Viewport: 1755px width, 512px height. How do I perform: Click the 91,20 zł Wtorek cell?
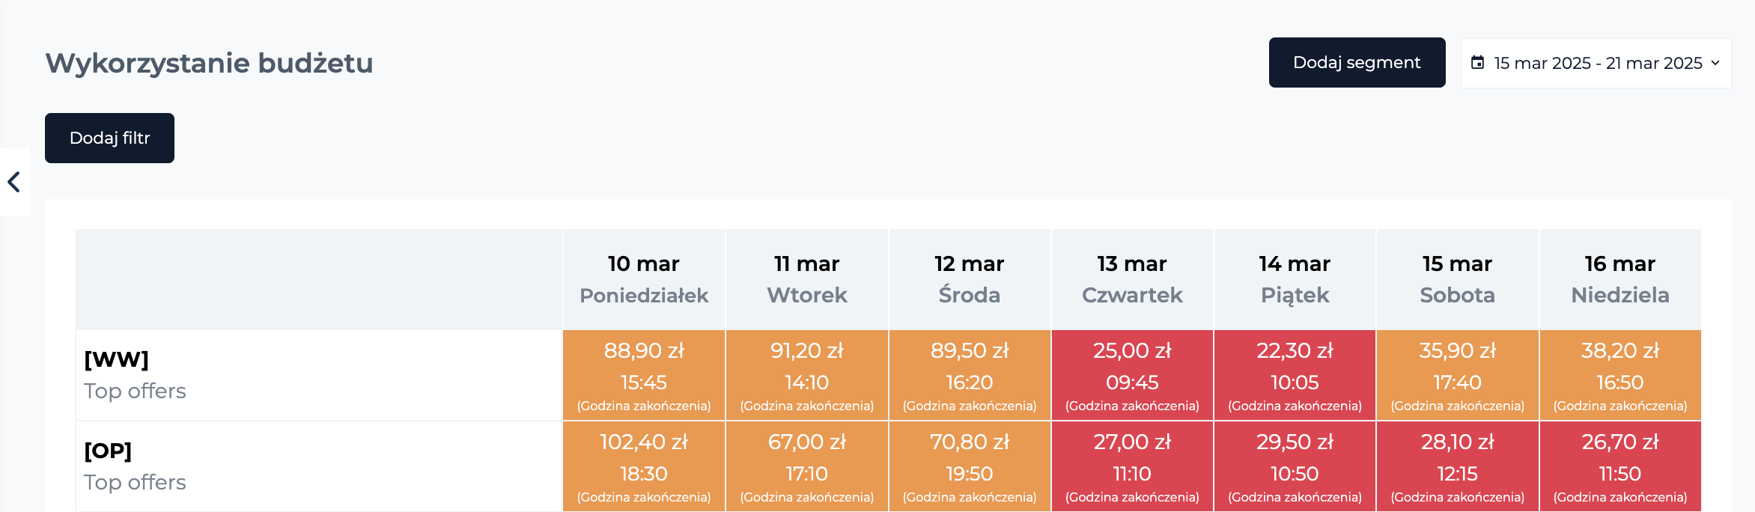807,375
